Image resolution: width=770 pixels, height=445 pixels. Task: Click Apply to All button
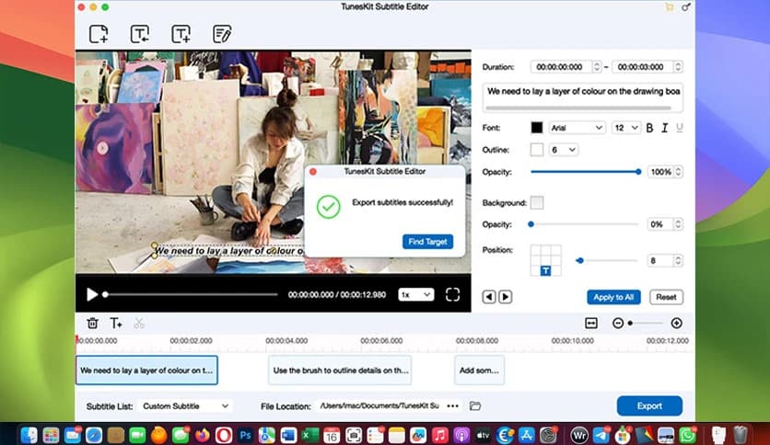click(x=613, y=297)
